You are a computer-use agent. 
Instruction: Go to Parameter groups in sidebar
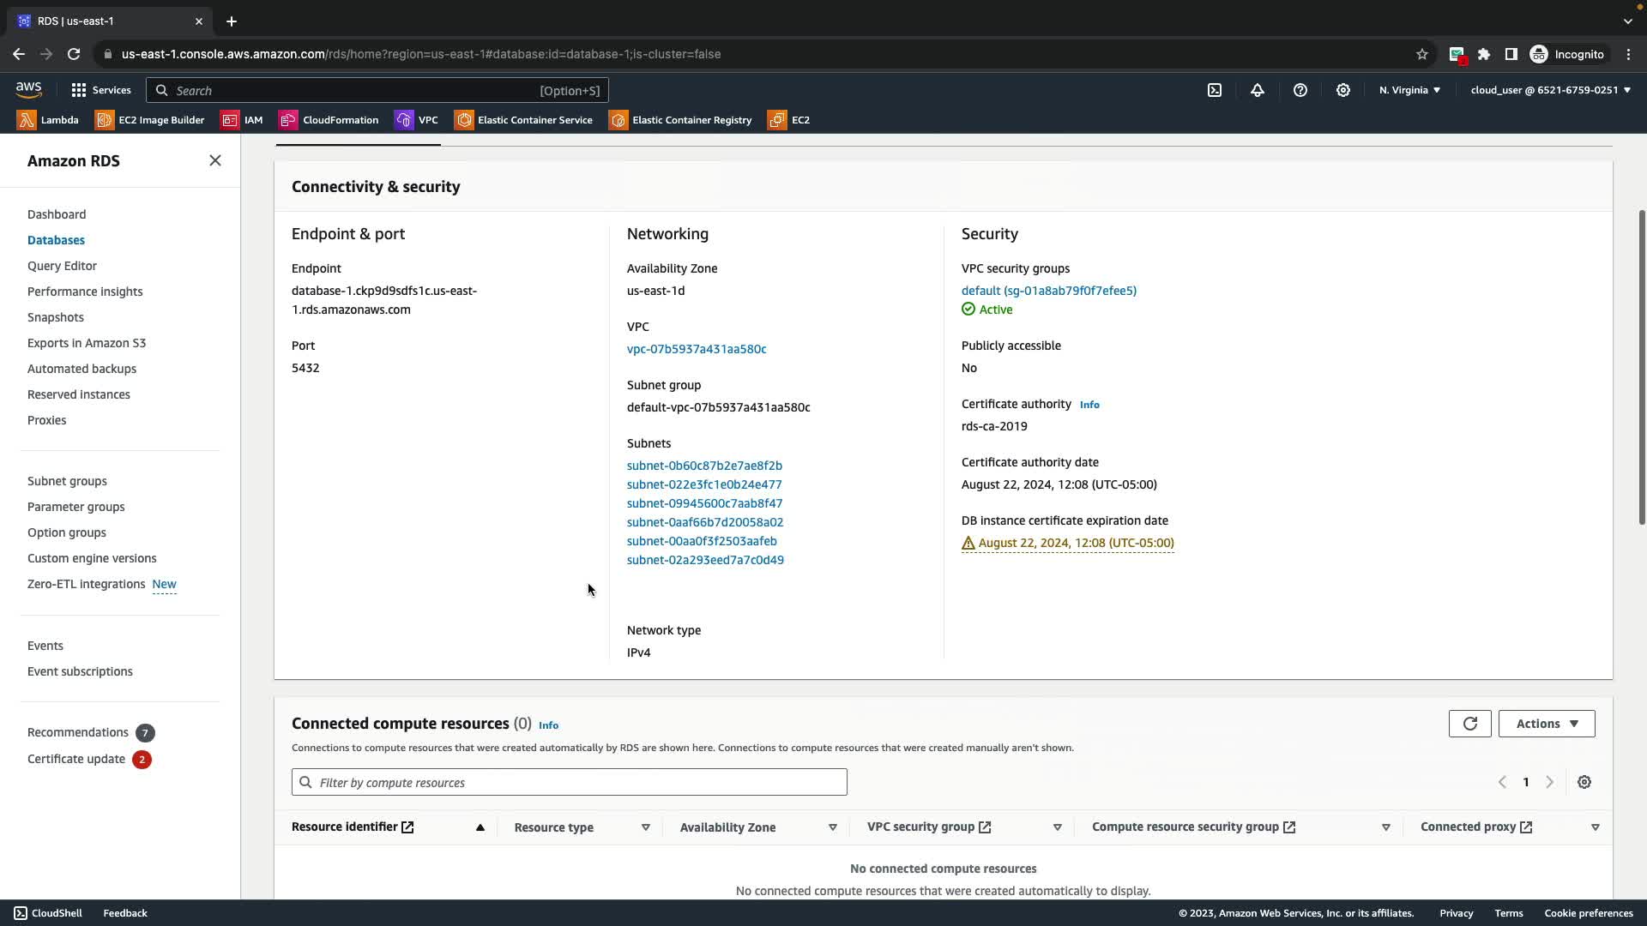tap(75, 507)
